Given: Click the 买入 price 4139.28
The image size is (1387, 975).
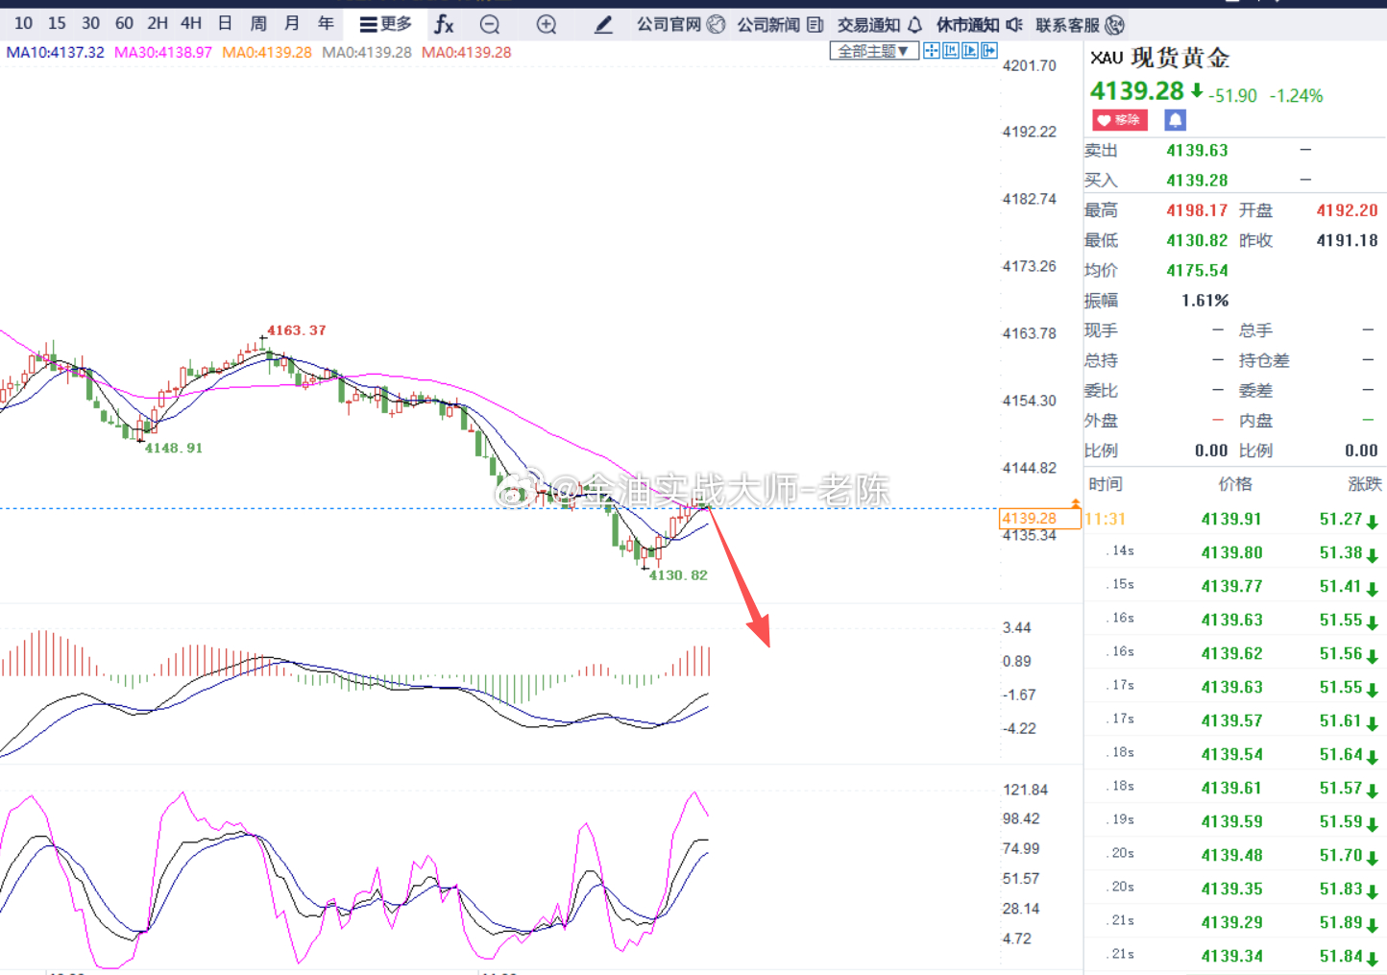Looking at the screenshot, I should 1197,181.
